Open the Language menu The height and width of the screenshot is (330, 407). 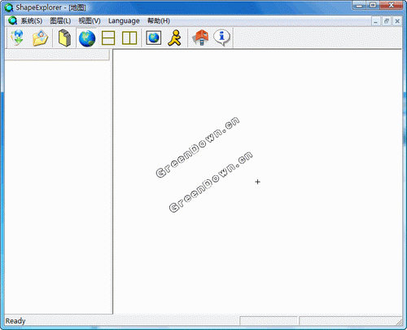[x=124, y=21]
